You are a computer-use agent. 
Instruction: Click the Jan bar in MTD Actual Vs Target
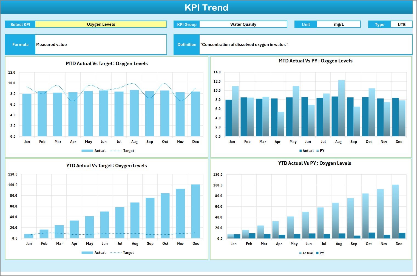click(27, 115)
